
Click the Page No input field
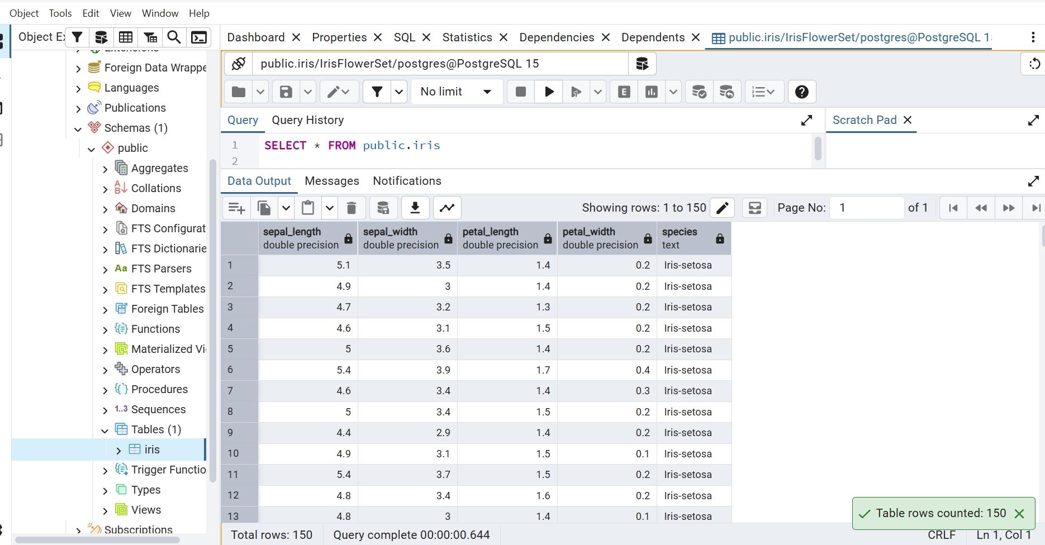pos(867,208)
